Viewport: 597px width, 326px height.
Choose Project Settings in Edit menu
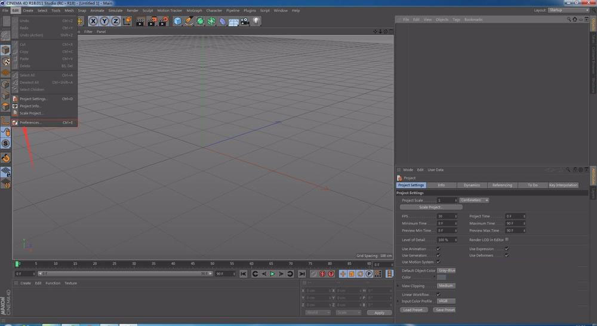click(45, 99)
